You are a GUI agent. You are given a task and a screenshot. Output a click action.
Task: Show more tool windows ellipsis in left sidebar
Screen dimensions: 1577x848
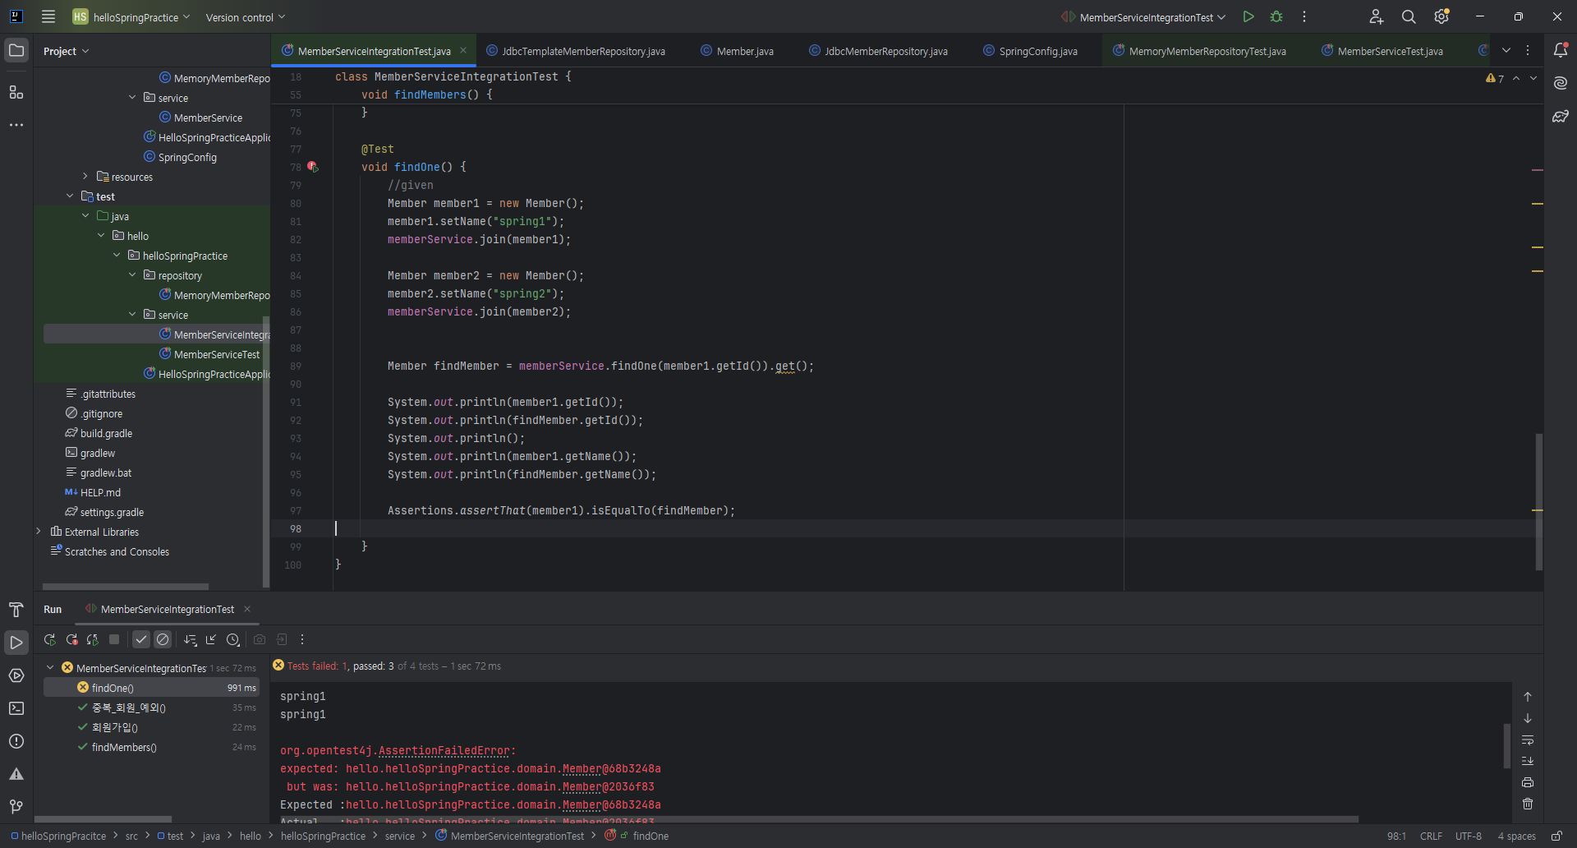pyautogui.click(x=16, y=125)
